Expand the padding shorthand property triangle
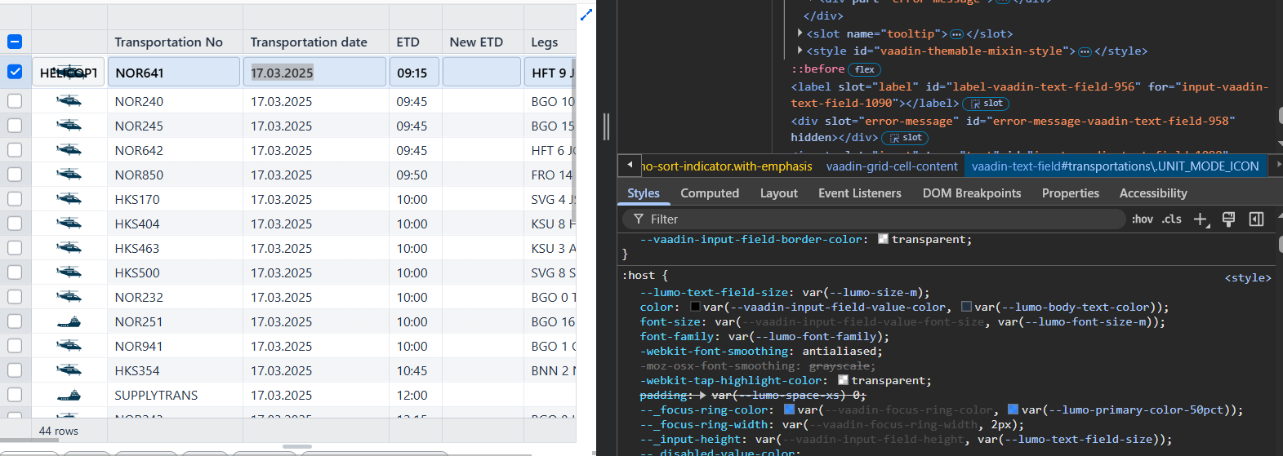Screen dimensions: 1283x456 coord(703,395)
